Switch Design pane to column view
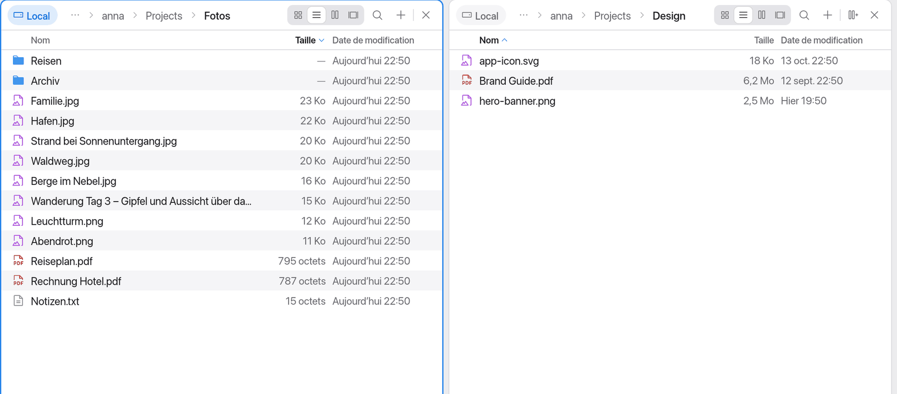 coord(762,15)
